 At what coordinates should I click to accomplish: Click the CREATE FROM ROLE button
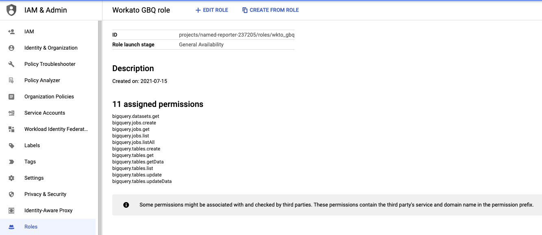point(270,10)
